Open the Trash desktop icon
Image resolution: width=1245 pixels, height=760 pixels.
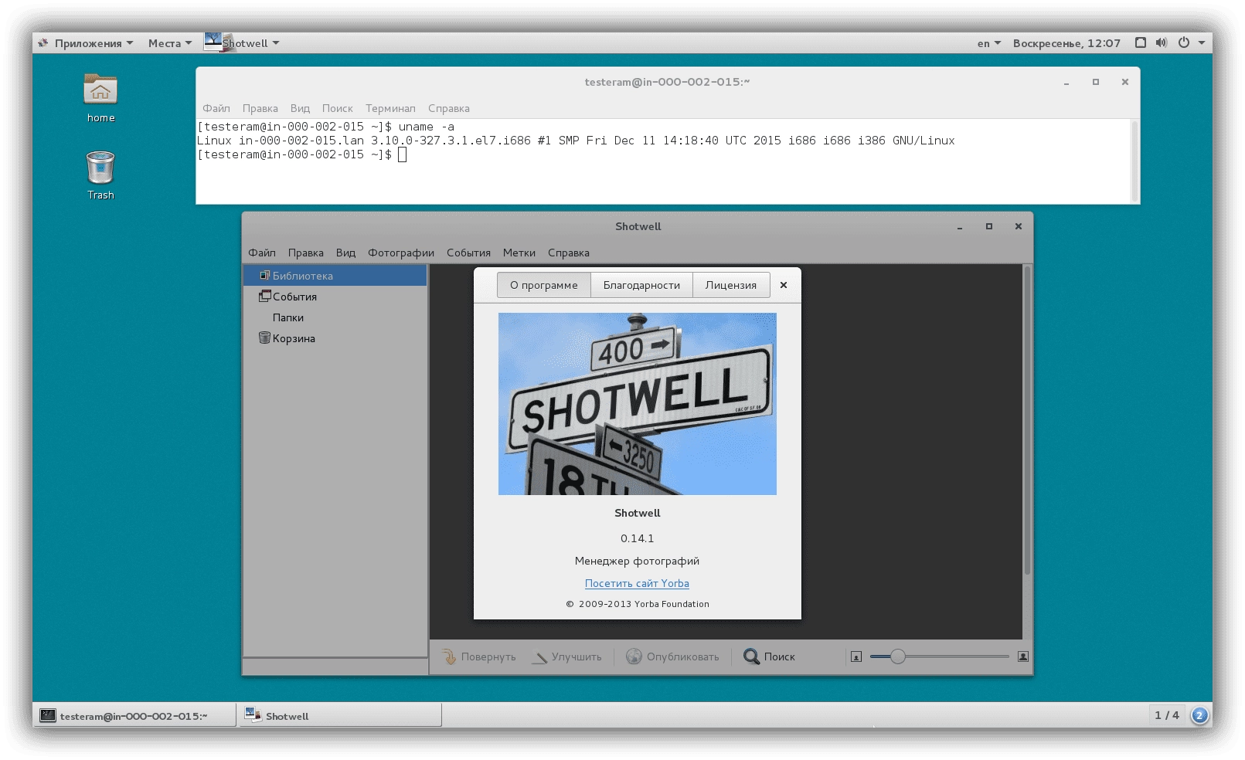point(100,167)
